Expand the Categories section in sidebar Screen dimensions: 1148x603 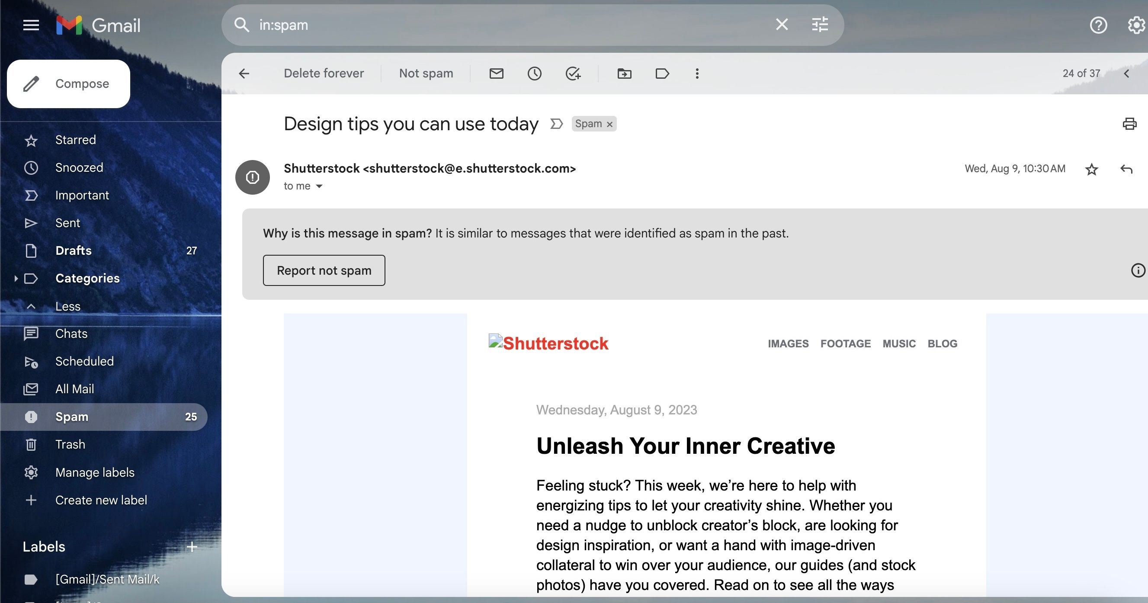(16, 278)
